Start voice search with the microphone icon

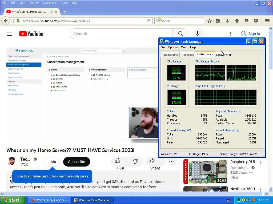click(x=197, y=33)
